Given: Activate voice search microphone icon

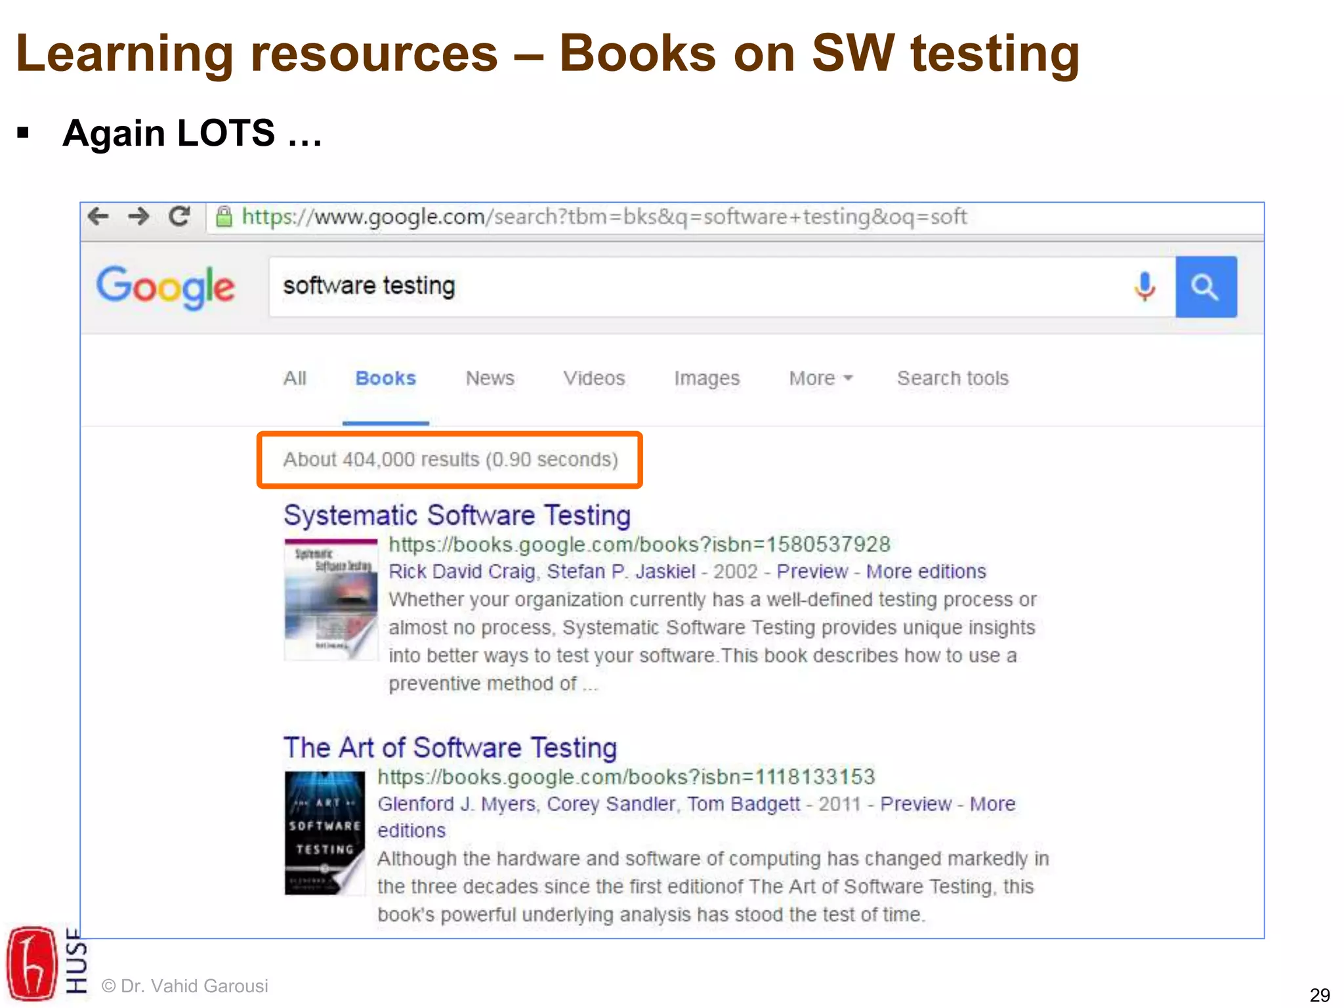Looking at the screenshot, I should tap(1144, 287).
